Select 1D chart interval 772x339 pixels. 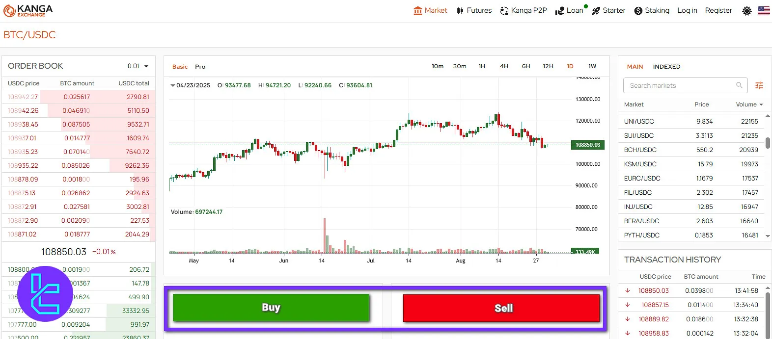pos(570,66)
